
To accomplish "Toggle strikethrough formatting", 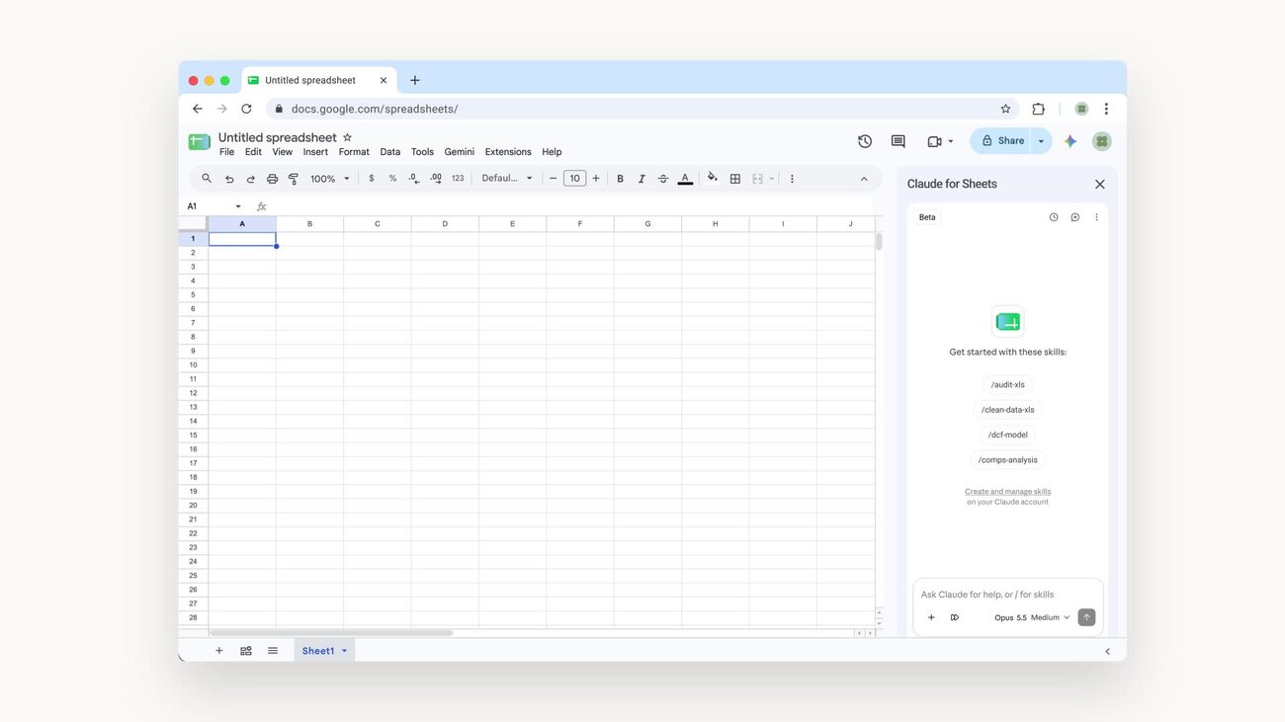I will click(663, 179).
